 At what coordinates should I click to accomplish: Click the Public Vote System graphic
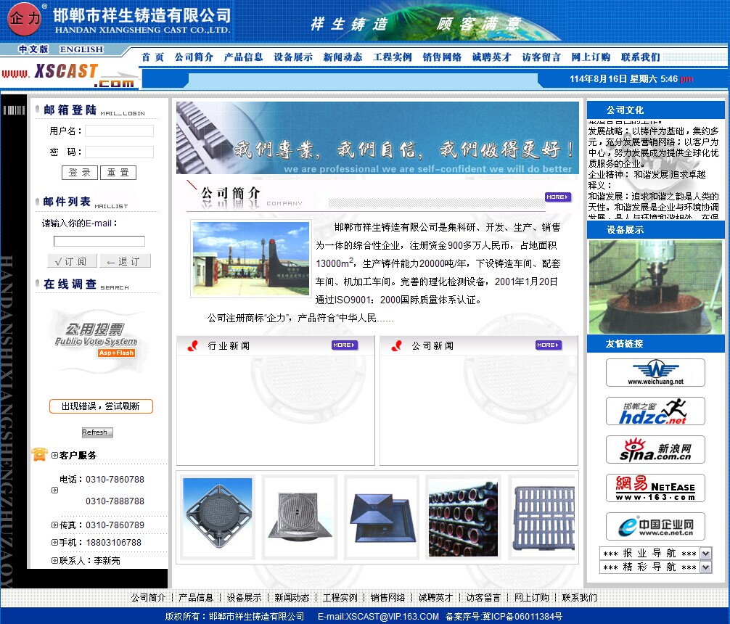(x=96, y=336)
